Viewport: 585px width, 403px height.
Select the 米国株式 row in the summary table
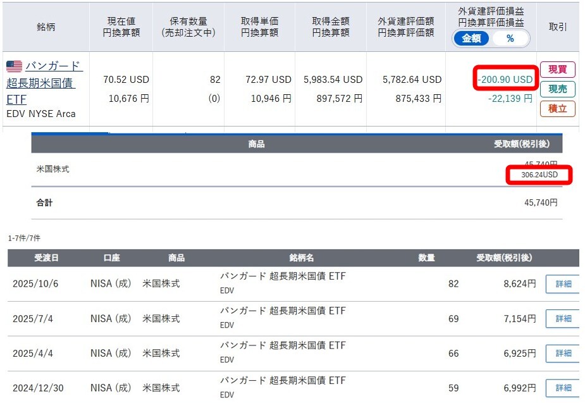53,170
